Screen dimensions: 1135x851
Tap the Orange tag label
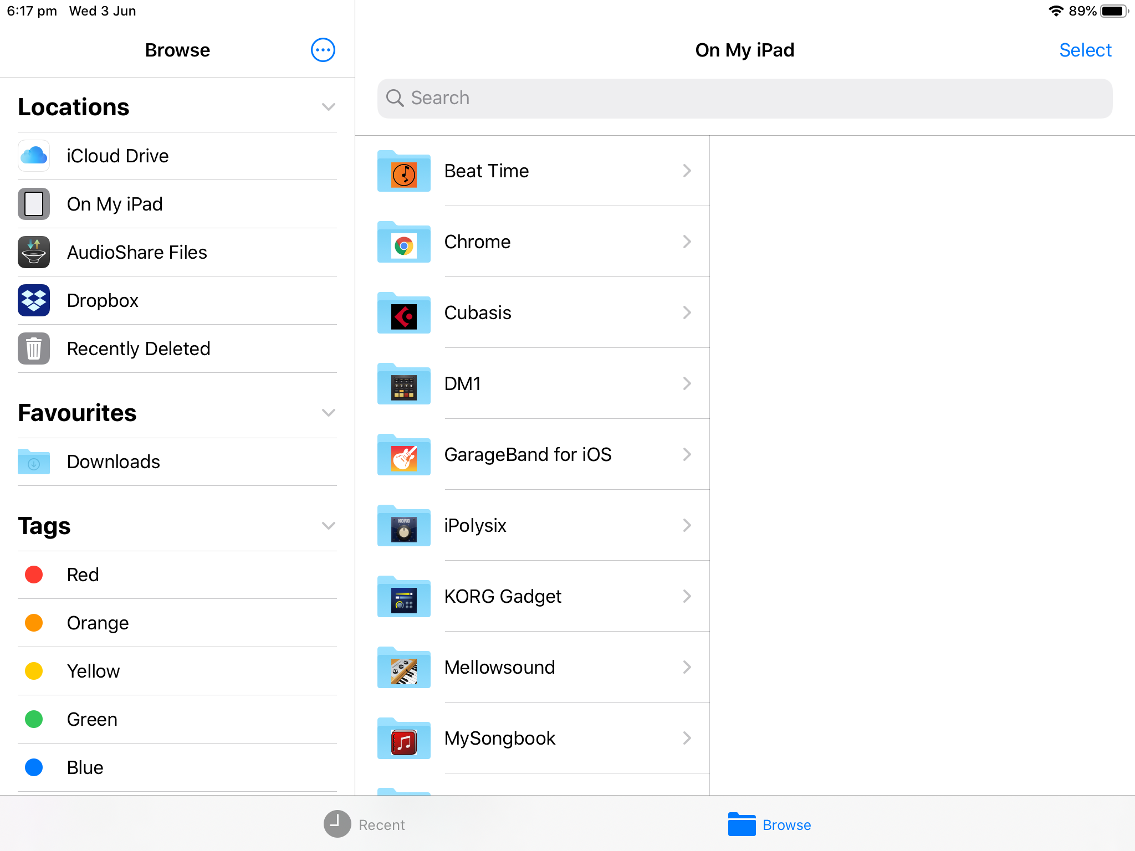click(x=98, y=623)
